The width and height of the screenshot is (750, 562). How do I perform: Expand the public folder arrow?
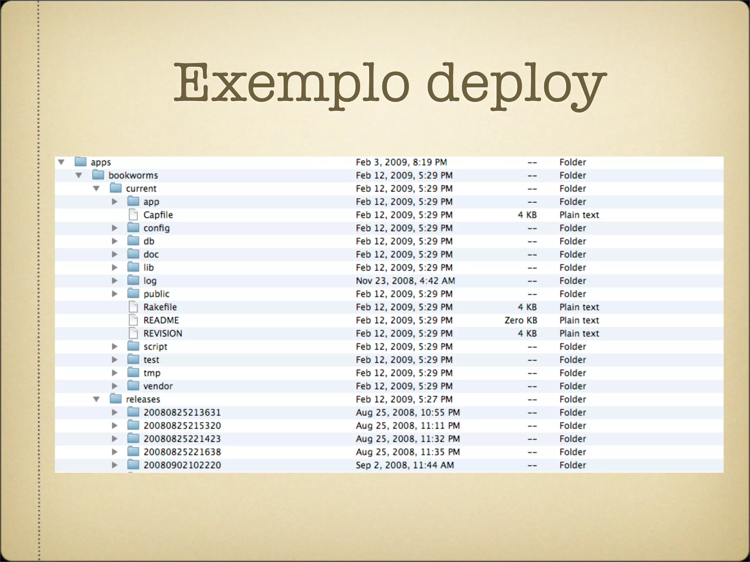(x=115, y=294)
